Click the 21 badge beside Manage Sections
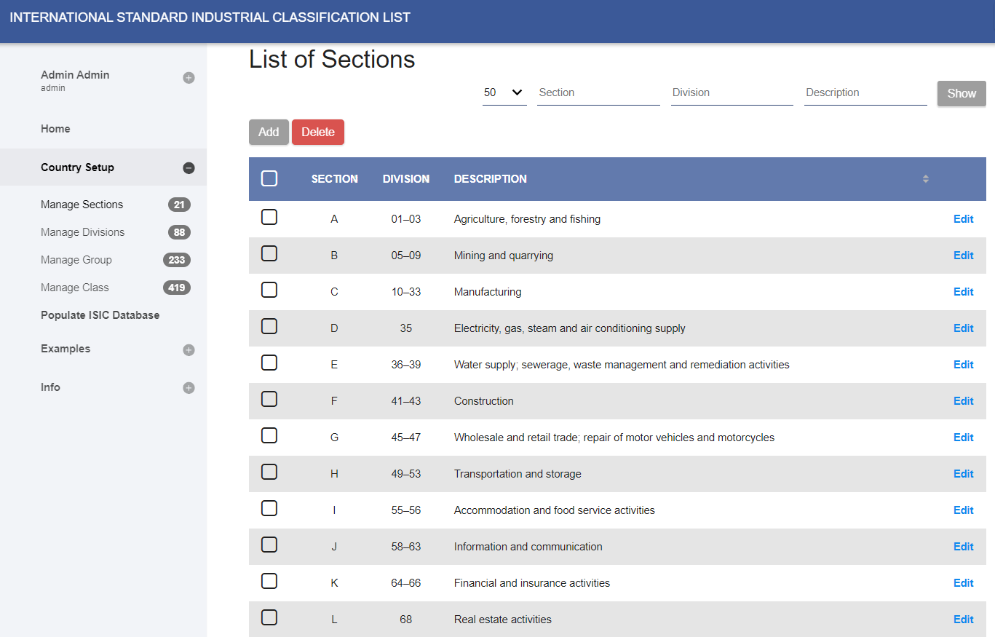 (179, 205)
